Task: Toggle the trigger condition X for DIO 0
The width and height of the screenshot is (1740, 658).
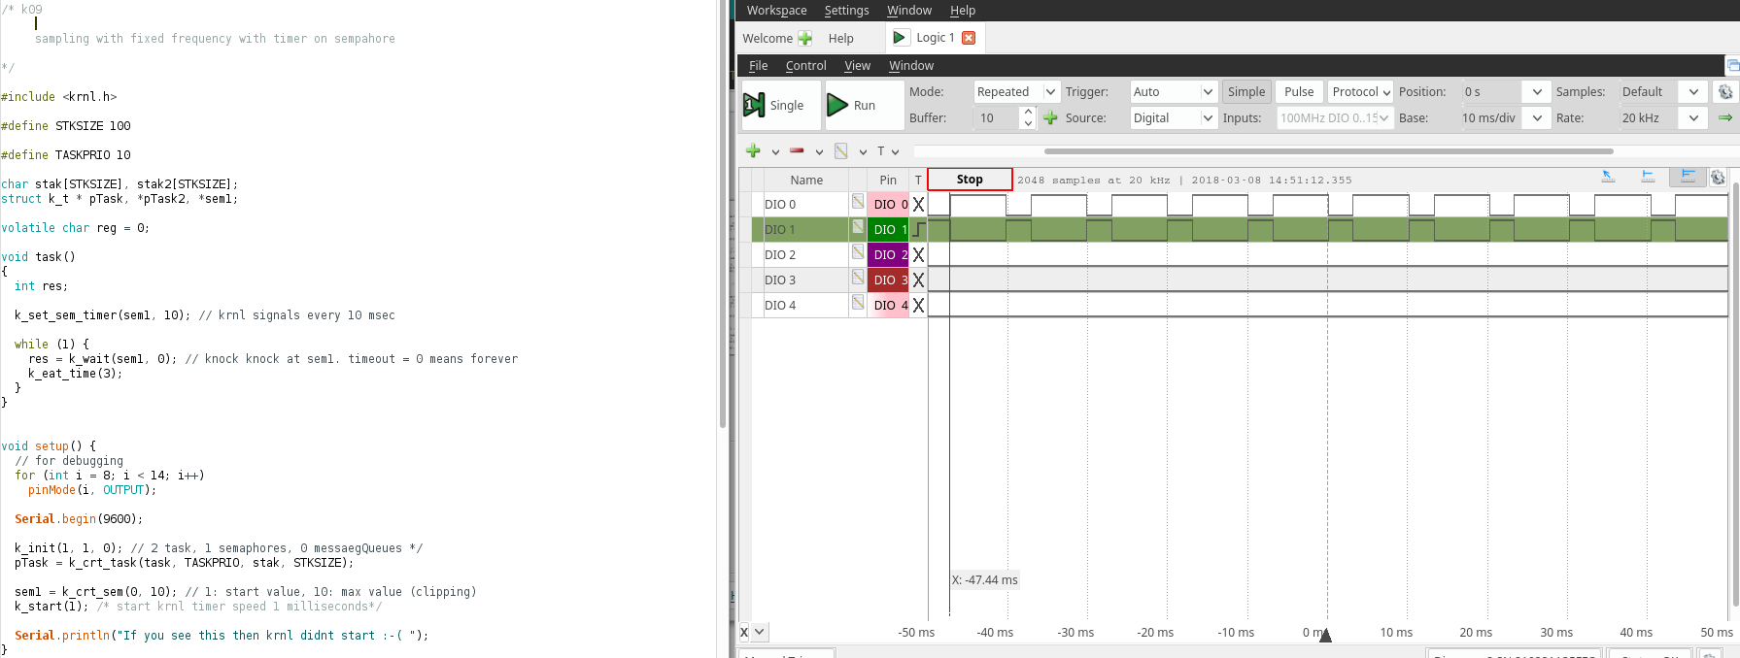Action: (918, 205)
